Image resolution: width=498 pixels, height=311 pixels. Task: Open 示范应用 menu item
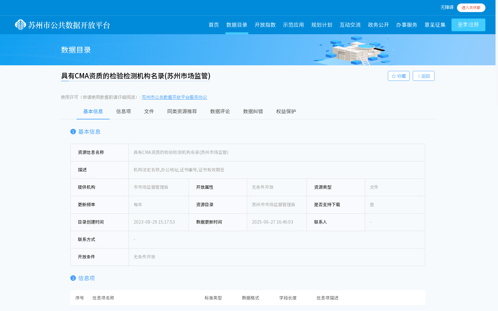click(x=294, y=25)
